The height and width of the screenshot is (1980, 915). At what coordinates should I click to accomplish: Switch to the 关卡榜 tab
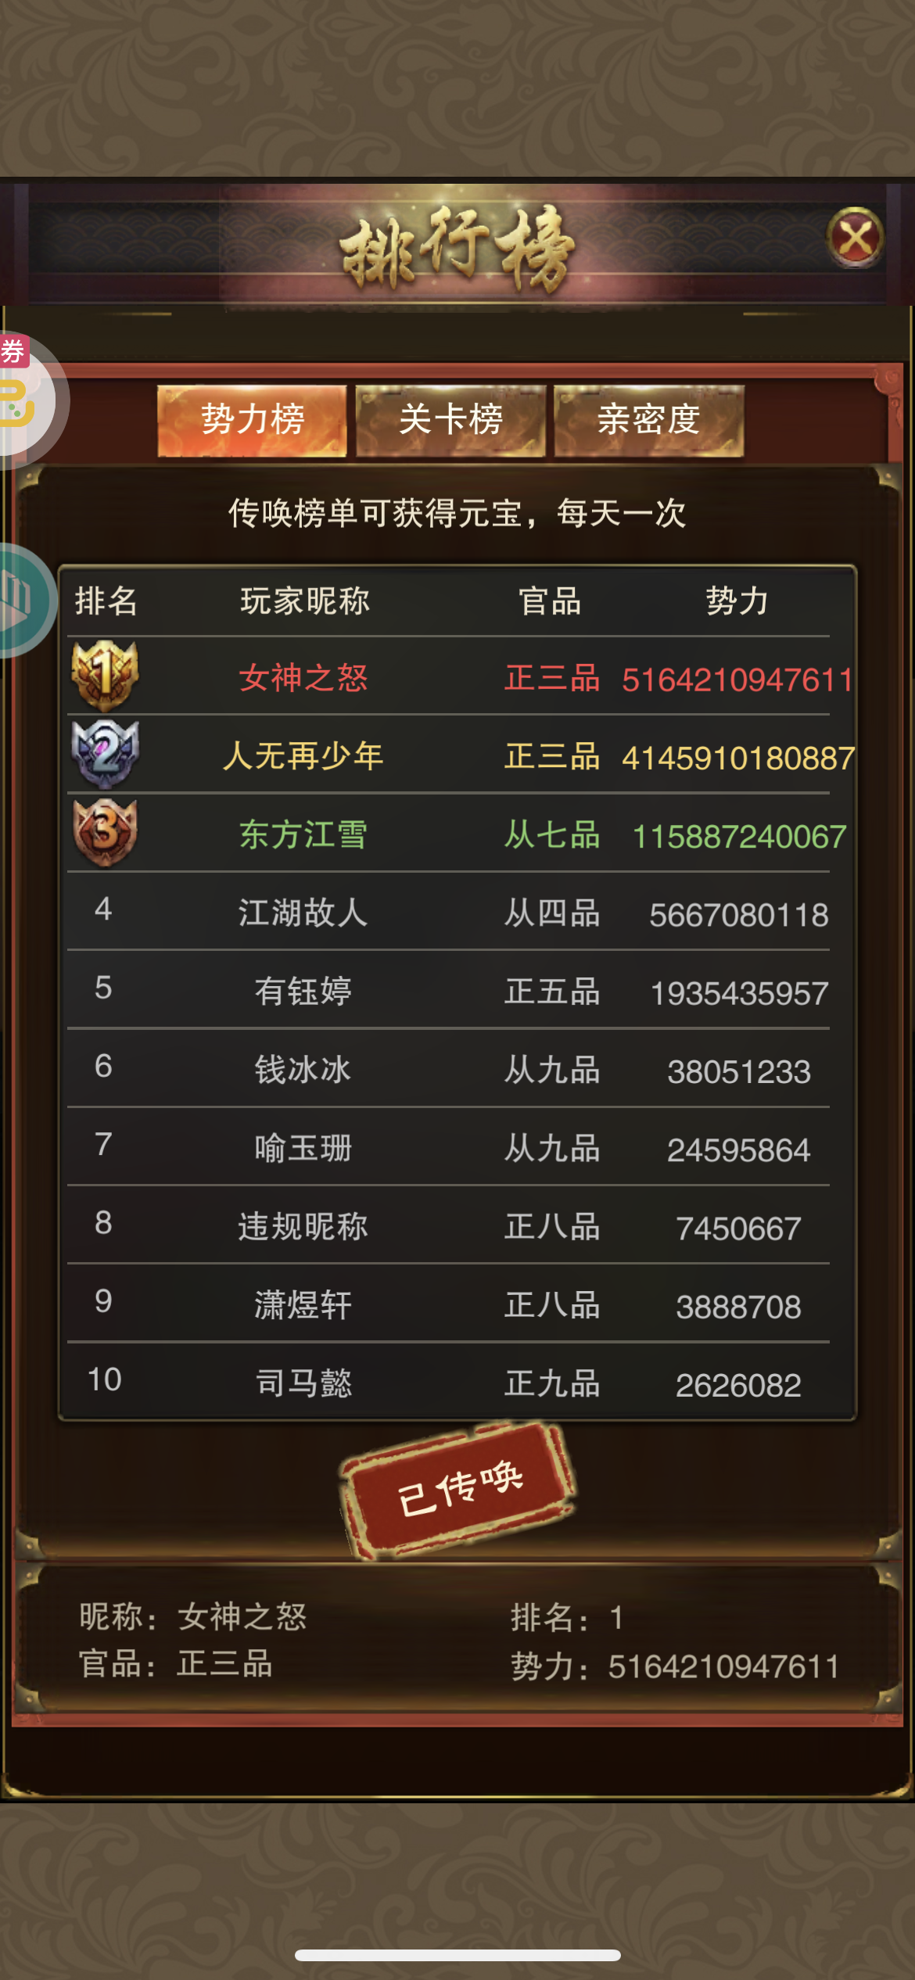(450, 420)
